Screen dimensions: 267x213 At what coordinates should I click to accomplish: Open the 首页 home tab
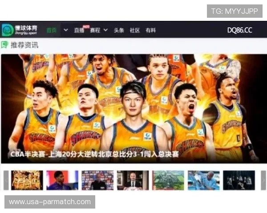[52, 30]
